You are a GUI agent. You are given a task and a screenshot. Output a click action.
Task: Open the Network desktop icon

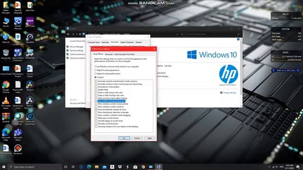pyautogui.click(x=6, y=38)
